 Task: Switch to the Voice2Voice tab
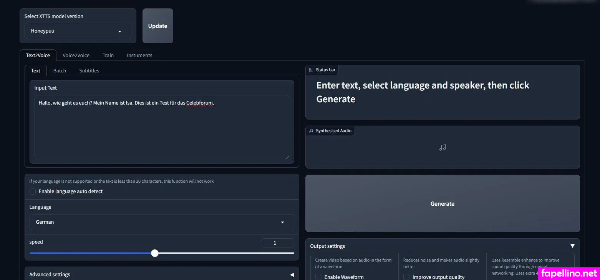[x=76, y=56]
